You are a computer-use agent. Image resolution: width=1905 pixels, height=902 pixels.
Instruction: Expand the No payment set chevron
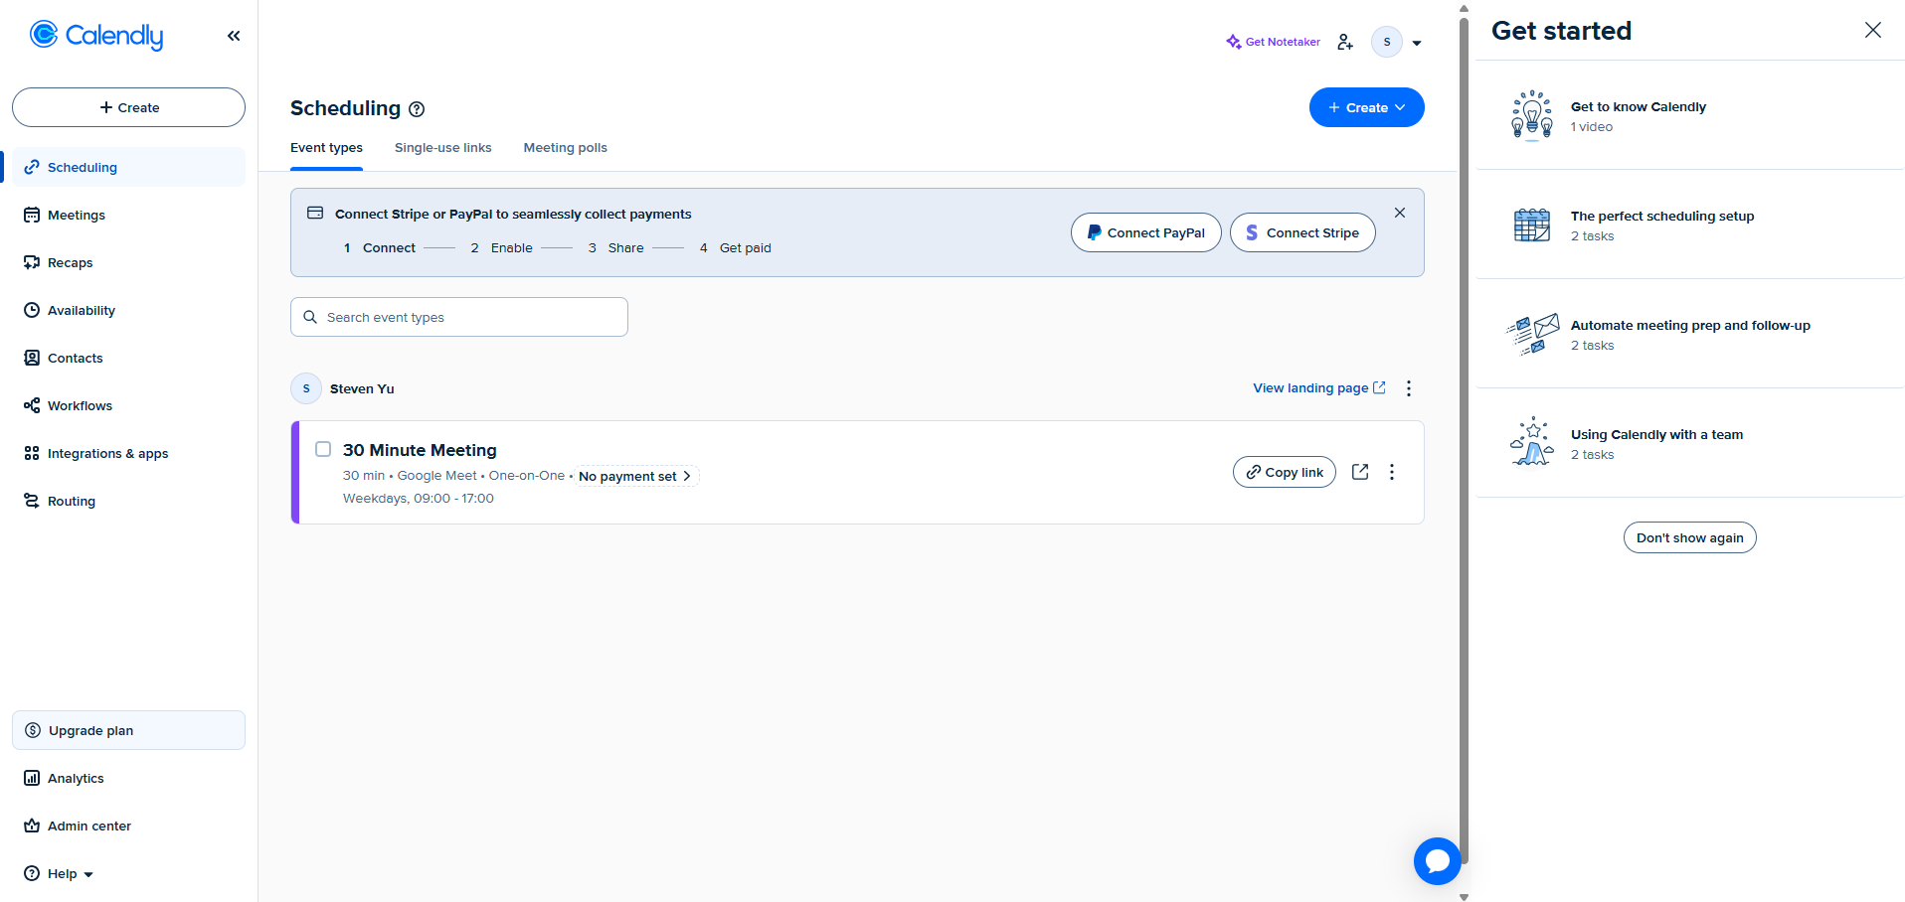[x=687, y=476]
